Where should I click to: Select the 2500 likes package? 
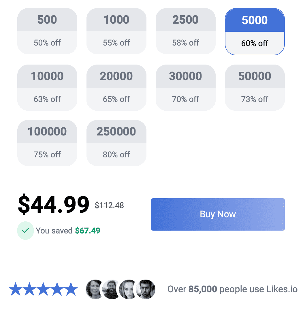click(185, 31)
